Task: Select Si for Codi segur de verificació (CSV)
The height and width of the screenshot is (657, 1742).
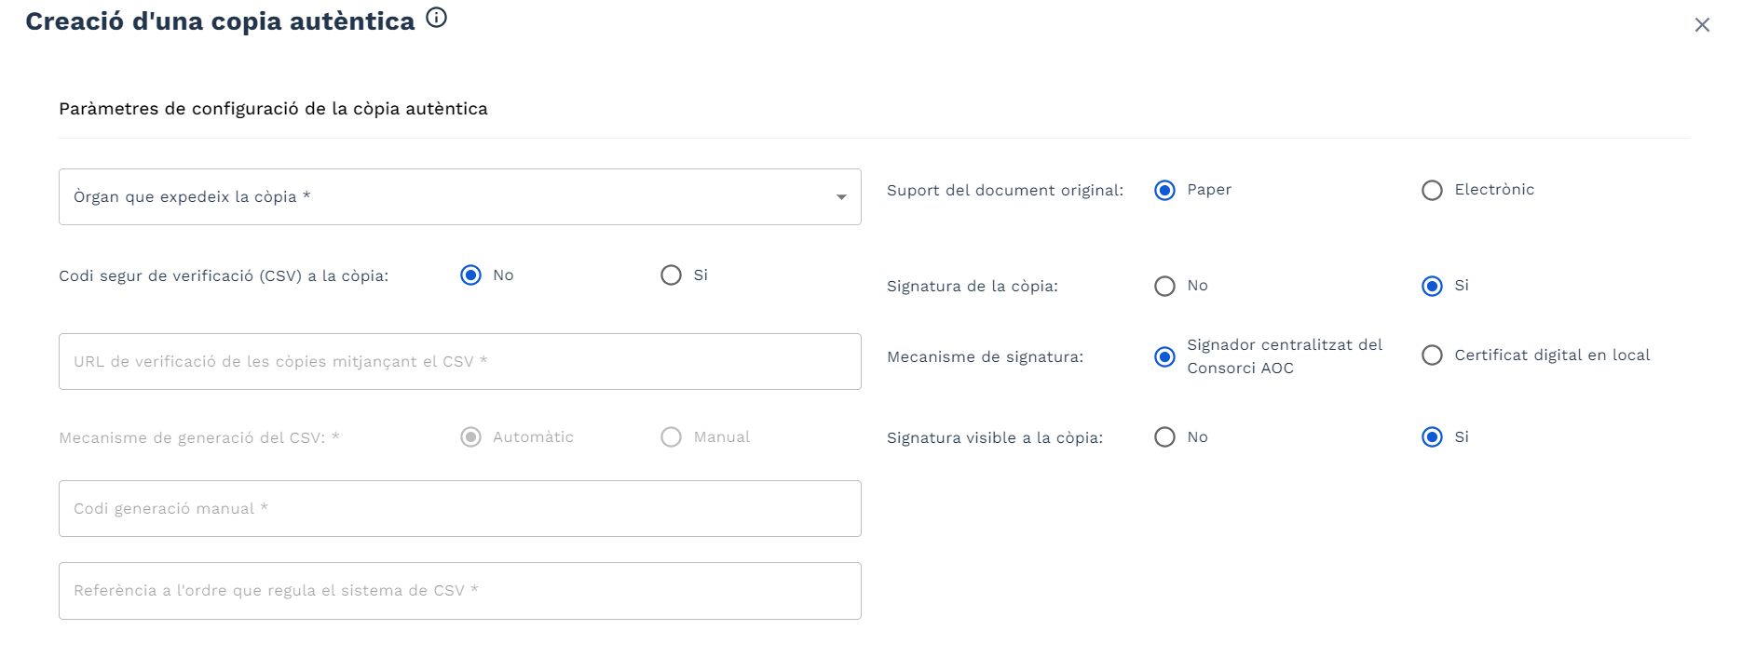Action: (671, 275)
